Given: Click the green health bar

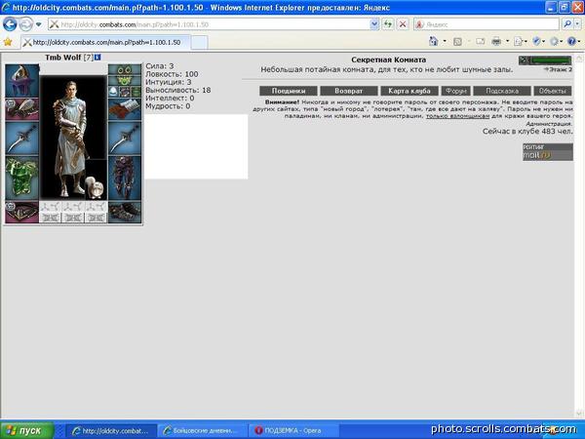Looking at the screenshot, I should (x=551, y=60).
